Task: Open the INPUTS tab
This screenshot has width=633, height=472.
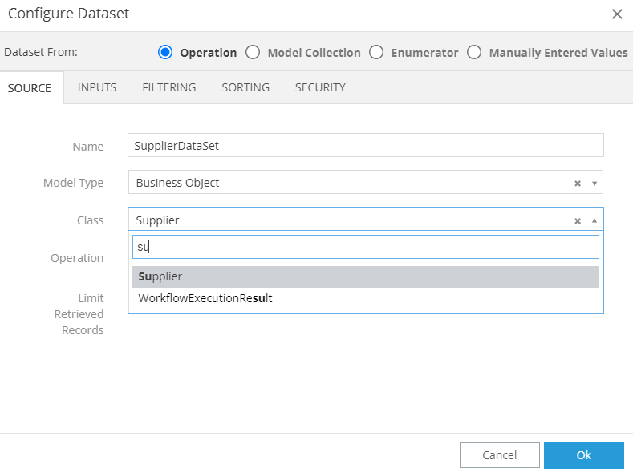Action: (x=97, y=87)
